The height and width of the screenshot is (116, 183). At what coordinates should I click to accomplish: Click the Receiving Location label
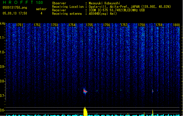point(68,7)
